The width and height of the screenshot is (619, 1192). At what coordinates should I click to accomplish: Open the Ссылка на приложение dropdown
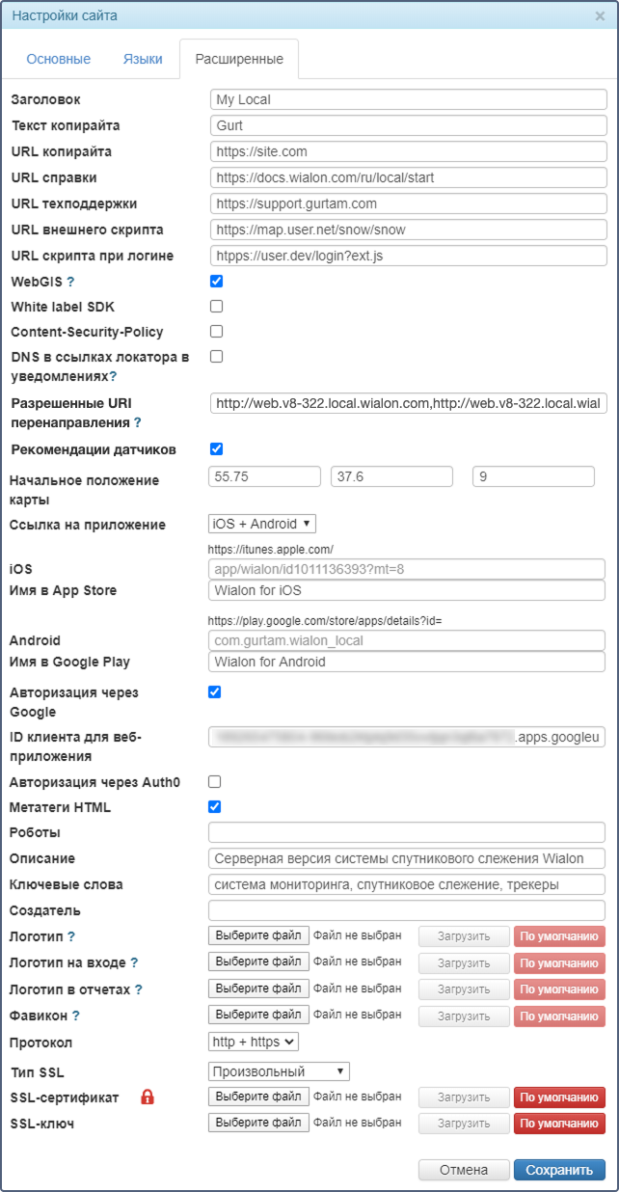[262, 524]
